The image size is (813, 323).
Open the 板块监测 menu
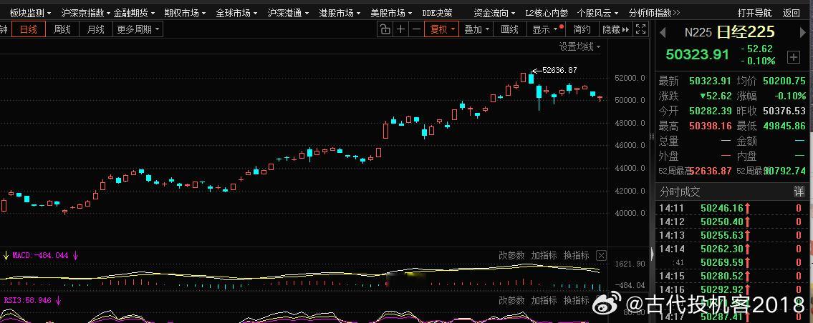tap(30, 12)
